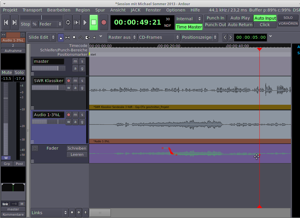Mute the SWR Klassiker track
Image resolution: width=300 pixels, height=218 pixels.
pyautogui.click(x=75, y=80)
